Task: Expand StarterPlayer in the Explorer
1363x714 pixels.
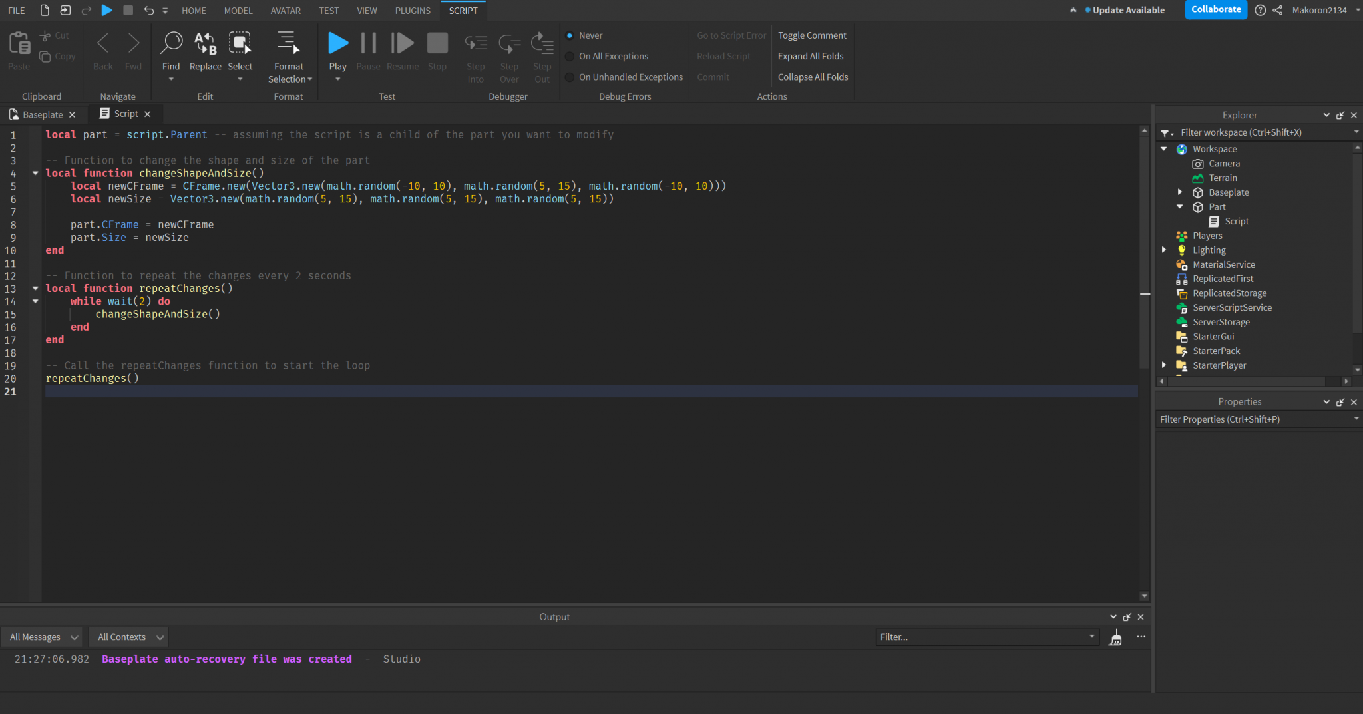Action: pos(1163,365)
